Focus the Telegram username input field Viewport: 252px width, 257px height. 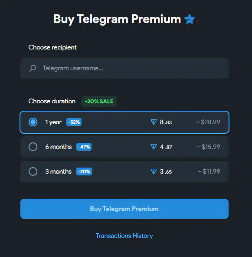click(124, 68)
